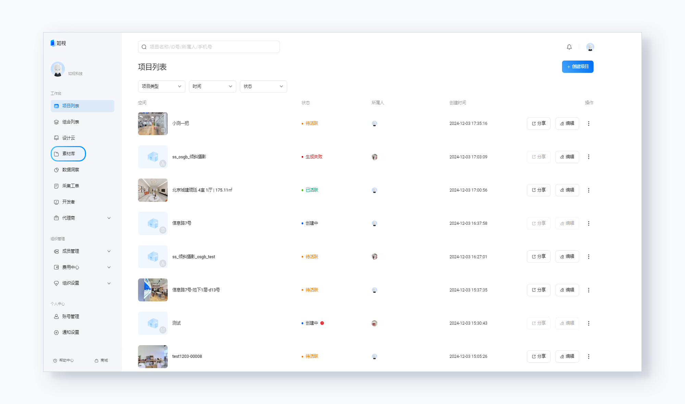This screenshot has width=685, height=404.
Task: Click project name 测试
Action: (x=176, y=323)
